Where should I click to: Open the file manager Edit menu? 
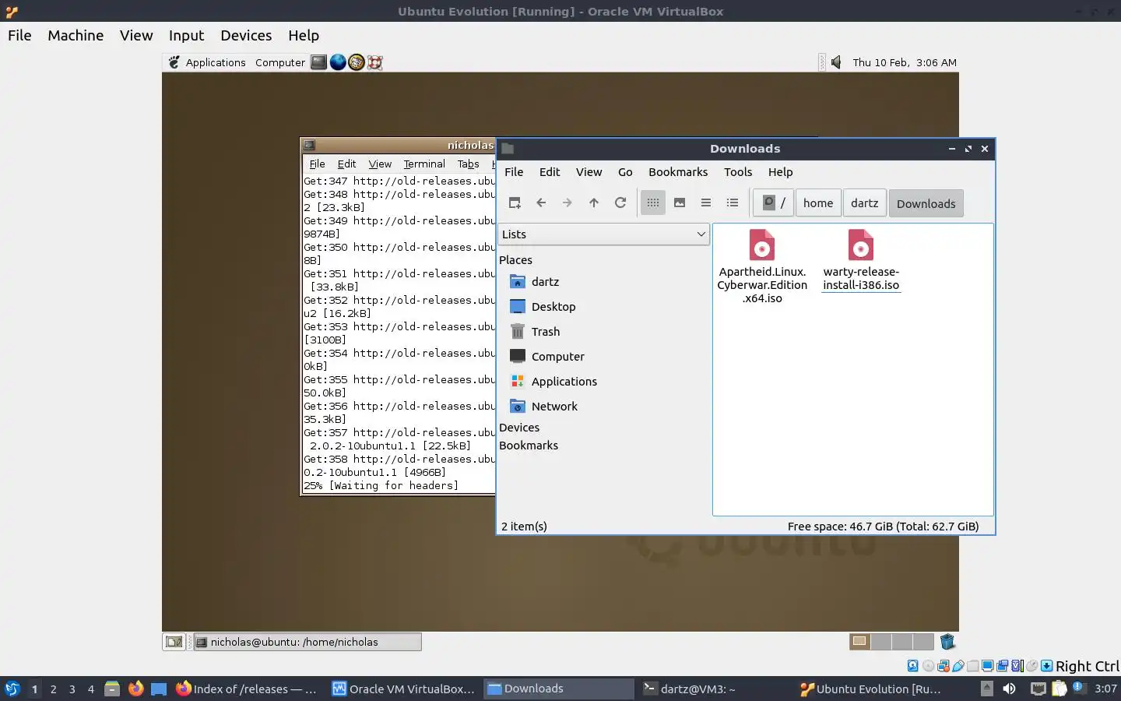[550, 172]
